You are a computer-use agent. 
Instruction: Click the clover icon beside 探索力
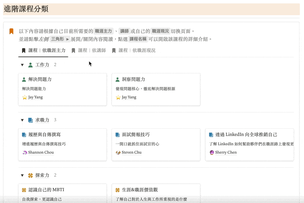[30, 175]
